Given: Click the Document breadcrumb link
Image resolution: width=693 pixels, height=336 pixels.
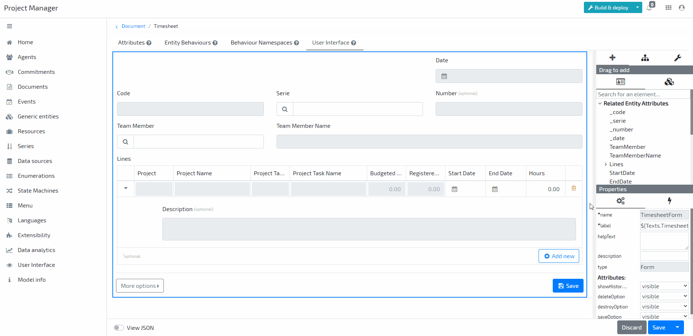Looking at the screenshot, I should (x=133, y=26).
